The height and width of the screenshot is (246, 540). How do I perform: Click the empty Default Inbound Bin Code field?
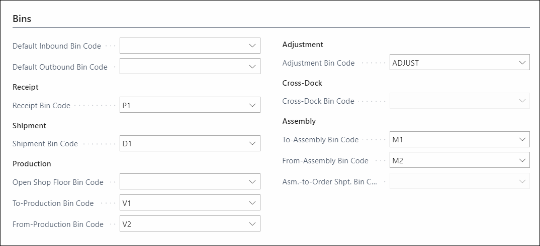pos(190,46)
